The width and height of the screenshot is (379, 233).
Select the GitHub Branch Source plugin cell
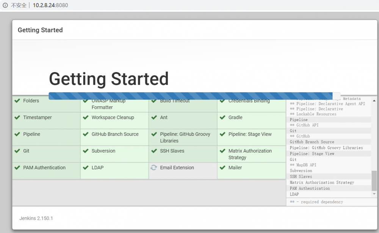pyautogui.click(x=114, y=137)
